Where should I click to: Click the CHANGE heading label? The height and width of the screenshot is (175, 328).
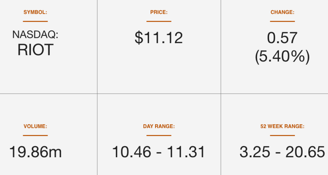(x=282, y=12)
